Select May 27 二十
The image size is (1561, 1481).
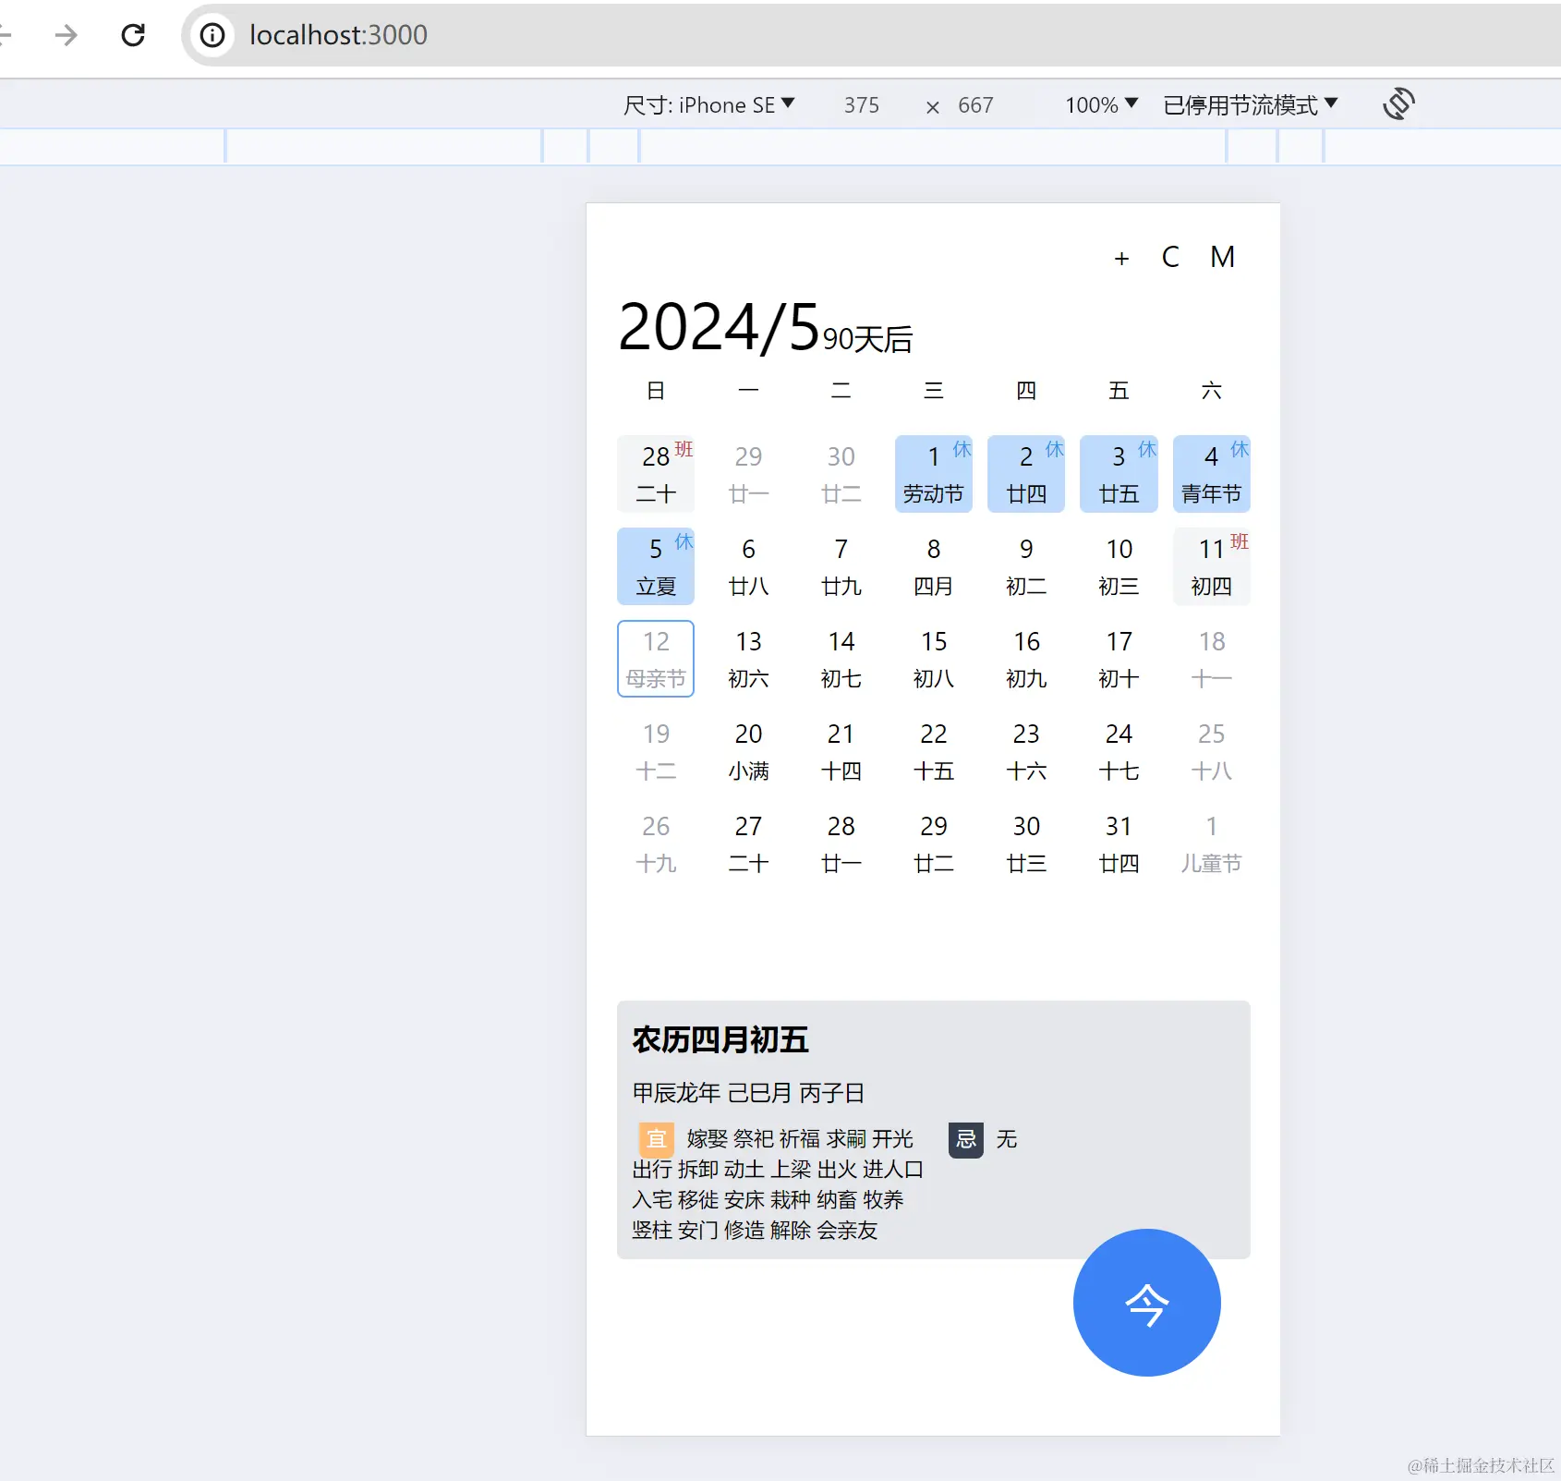click(x=748, y=844)
